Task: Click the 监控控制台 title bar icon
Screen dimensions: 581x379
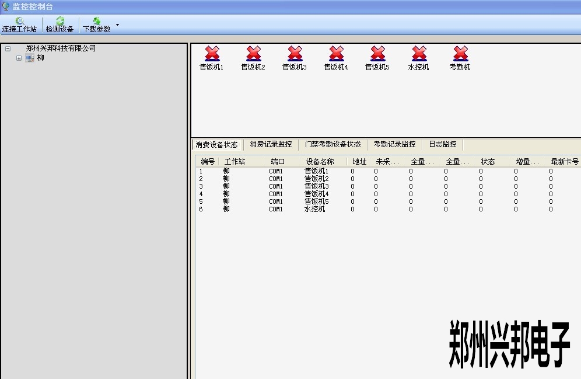Action: [x=6, y=6]
